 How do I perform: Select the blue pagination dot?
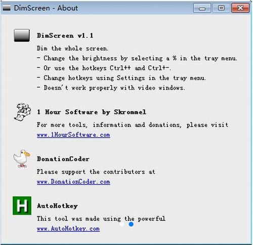[131, 224]
